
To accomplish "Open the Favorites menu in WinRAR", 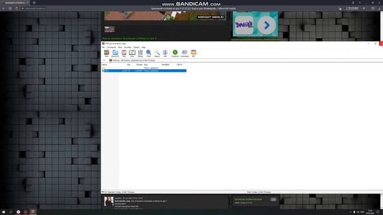I will pos(127,47).
